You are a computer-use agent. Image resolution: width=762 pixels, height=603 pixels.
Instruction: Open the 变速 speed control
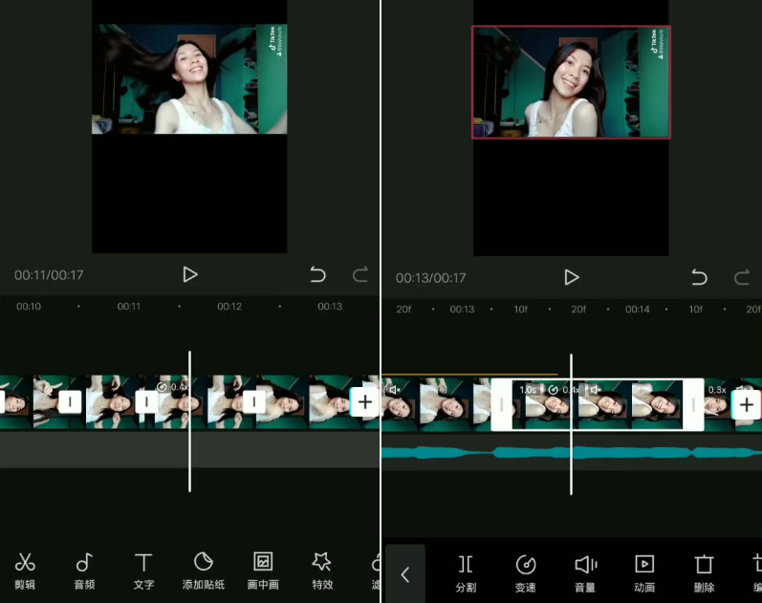pos(526,571)
